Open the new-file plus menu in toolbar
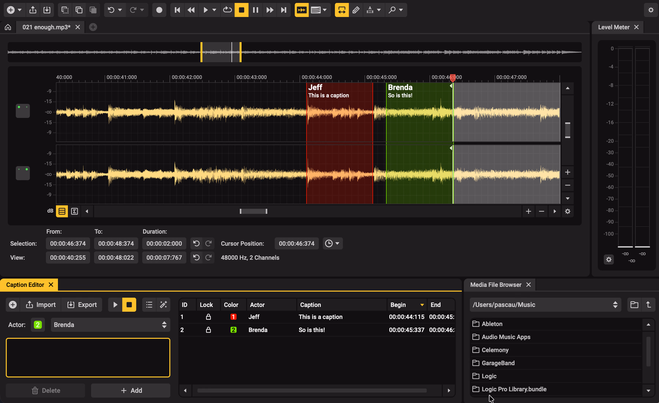The height and width of the screenshot is (403, 659). [14, 10]
